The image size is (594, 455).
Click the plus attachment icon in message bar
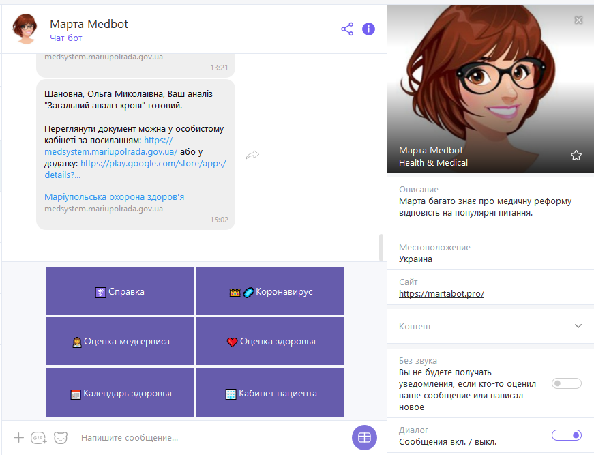tap(18, 437)
